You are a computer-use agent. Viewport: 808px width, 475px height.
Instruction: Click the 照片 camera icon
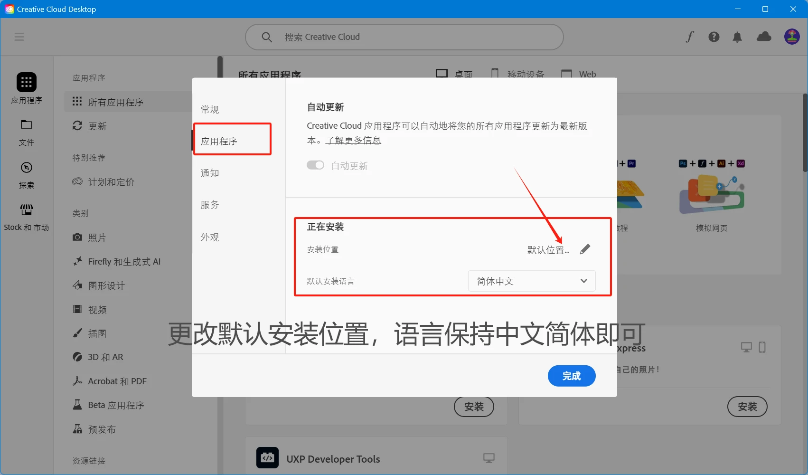pyautogui.click(x=77, y=237)
